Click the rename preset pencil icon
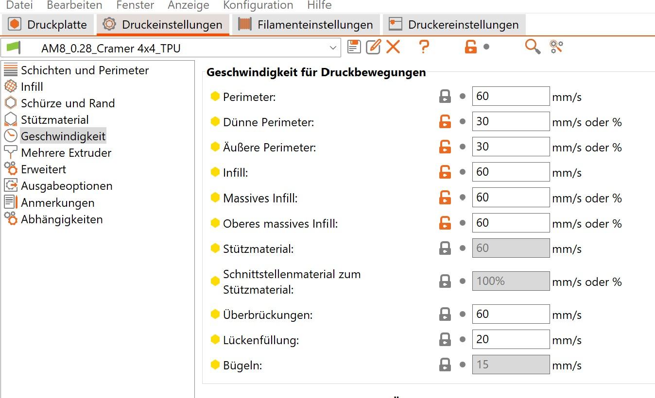The image size is (655, 398). point(373,47)
